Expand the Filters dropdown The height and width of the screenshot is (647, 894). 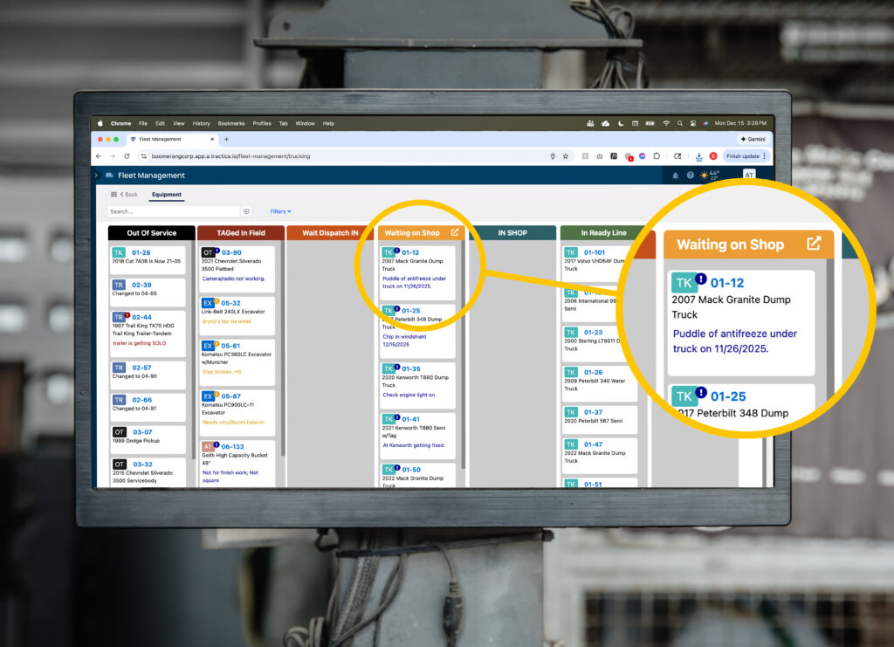click(280, 211)
